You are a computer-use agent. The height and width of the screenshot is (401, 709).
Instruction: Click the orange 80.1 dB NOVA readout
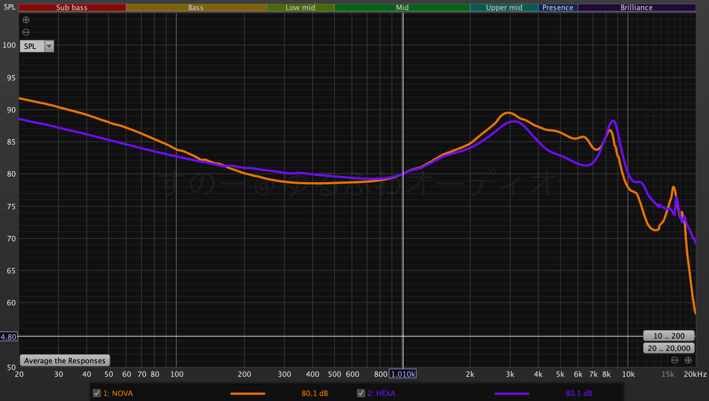[x=314, y=393]
